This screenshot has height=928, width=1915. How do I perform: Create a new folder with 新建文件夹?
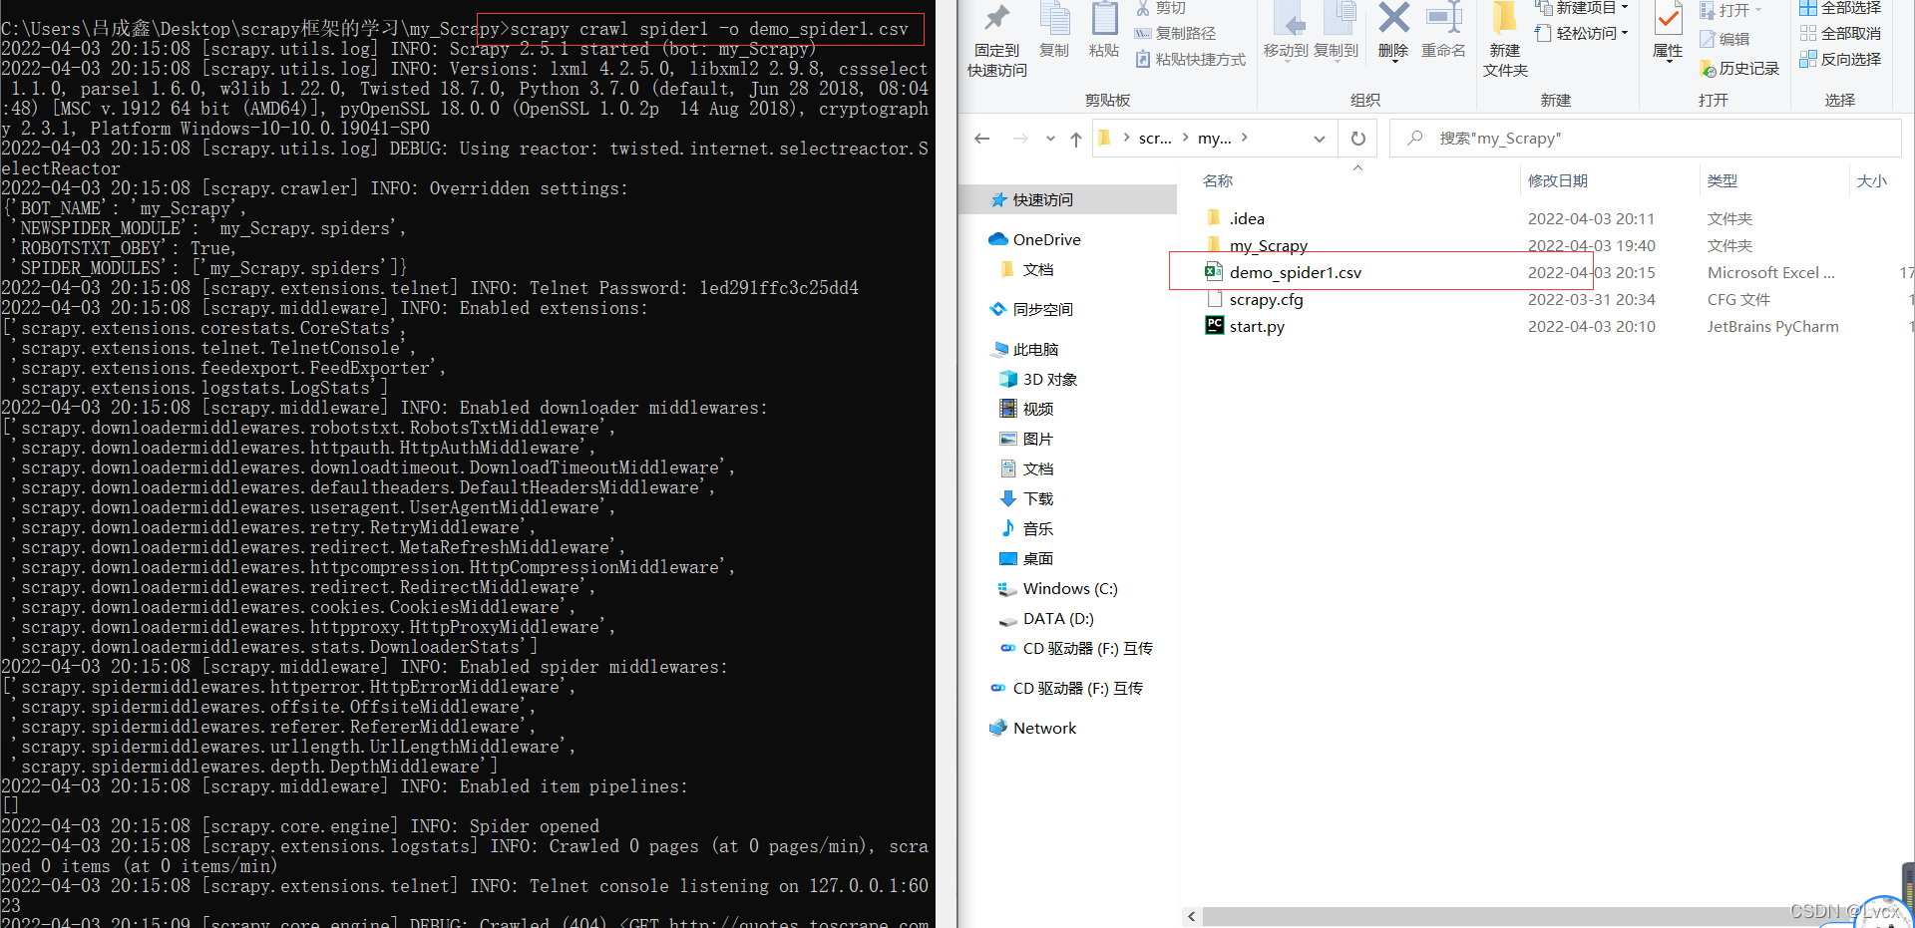pos(1505,40)
